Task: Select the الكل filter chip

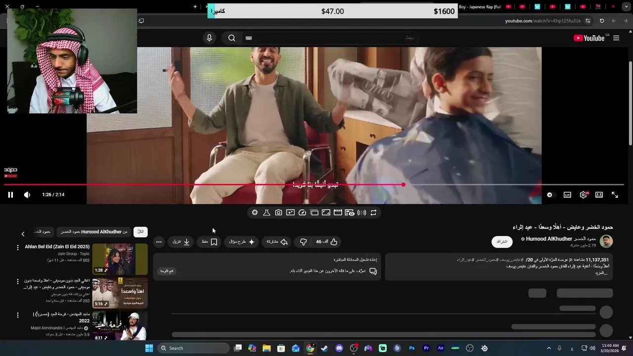Action: coord(140,231)
